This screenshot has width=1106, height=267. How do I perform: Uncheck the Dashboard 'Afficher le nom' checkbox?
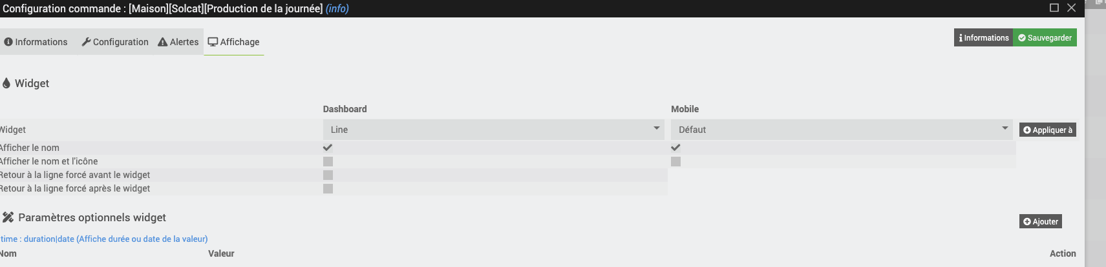pyautogui.click(x=328, y=148)
